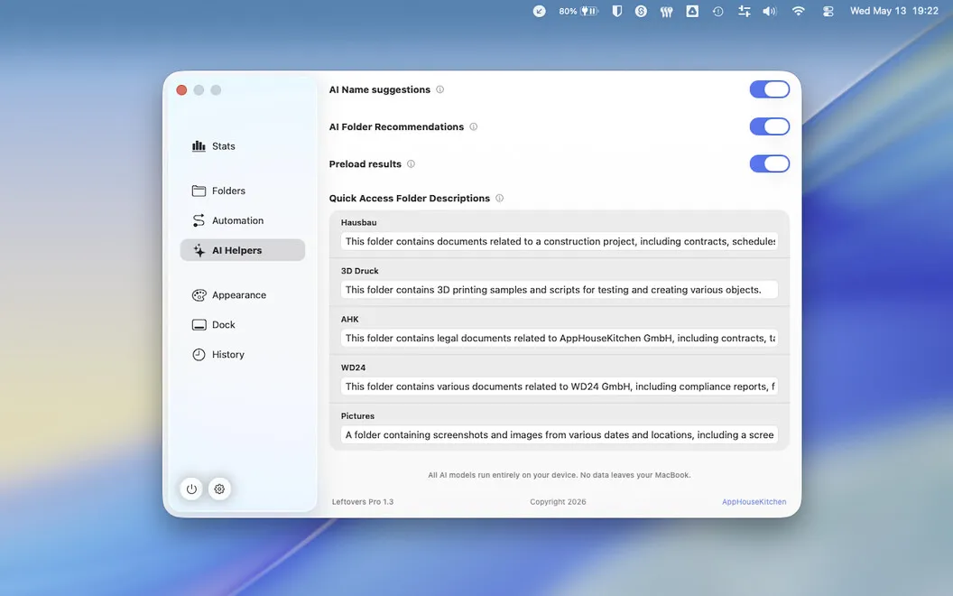This screenshot has height=596, width=953.
Task: Click the fork-like icon in menu bar
Action: 667,11
